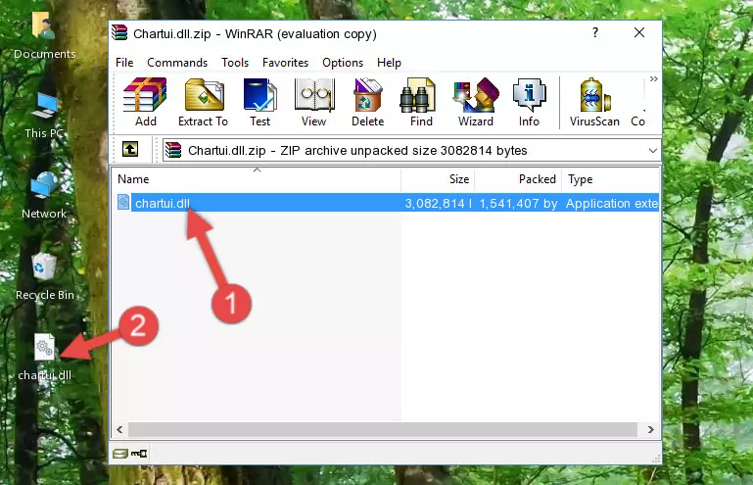Open the File menu
This screenshot has width=753, height=485.
pos(124,63)
